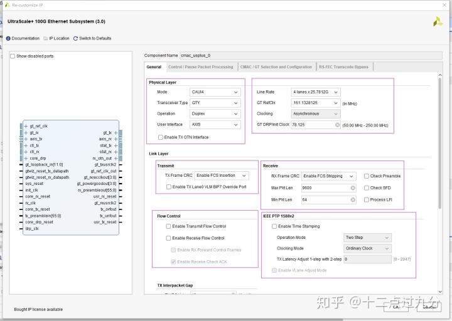The image size is (452, 321).
Task: Click the scrollbar up arrow
Action: pyautogui.click(x=440, y=75)
